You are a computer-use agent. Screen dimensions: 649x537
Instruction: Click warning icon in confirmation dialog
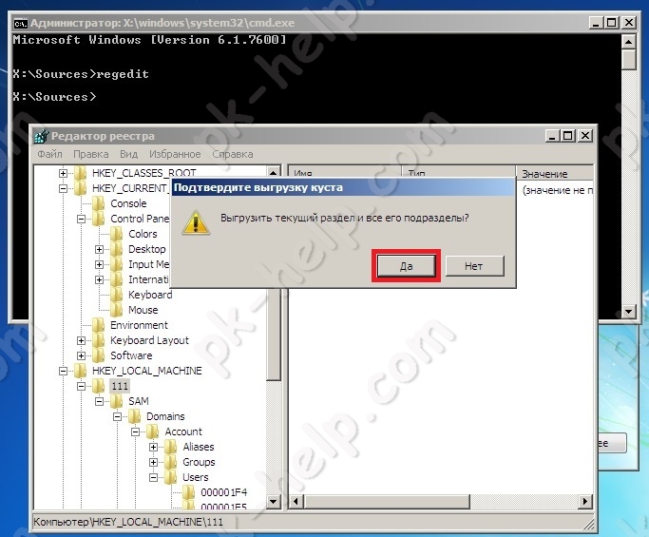click(x=196, y=222)
